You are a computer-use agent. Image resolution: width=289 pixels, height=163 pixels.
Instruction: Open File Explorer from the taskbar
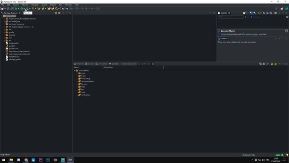point(11,160)
